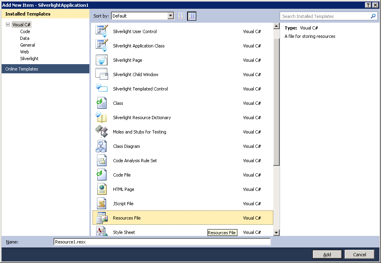This screenshot has height=263, width=381.
Task: Select the Silverlight Application Class label
Action: coord(139,46)
